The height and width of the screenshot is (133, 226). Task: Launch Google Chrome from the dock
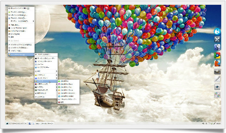coord(217,56)
